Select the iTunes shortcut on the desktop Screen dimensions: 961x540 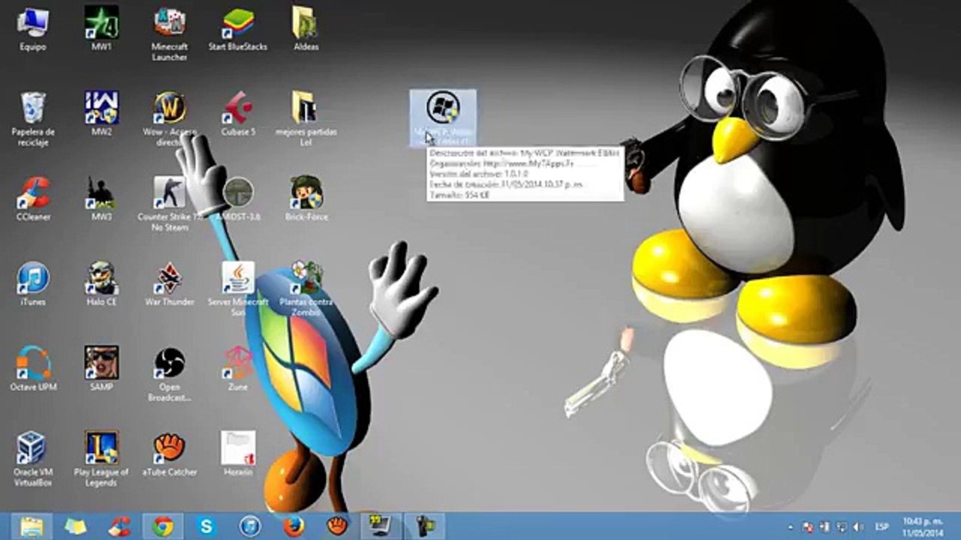click(33, 284)
